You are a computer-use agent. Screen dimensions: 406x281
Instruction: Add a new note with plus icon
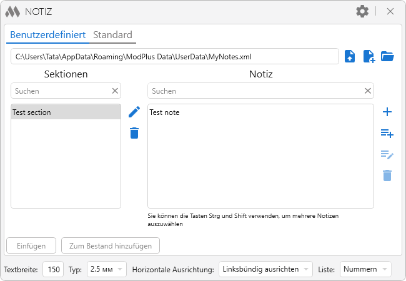pyautogui.click(x=387, y=112)
